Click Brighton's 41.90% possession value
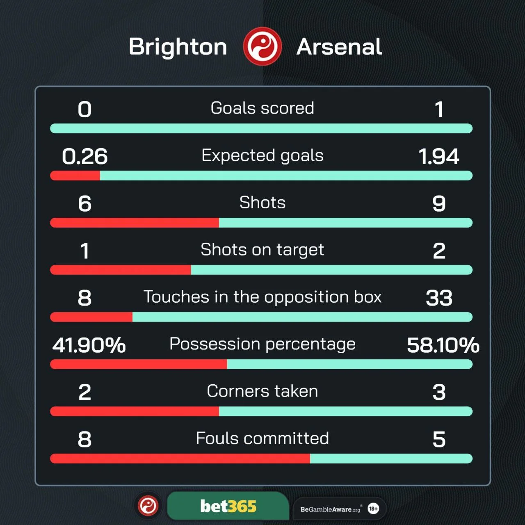 coord(89,345)
